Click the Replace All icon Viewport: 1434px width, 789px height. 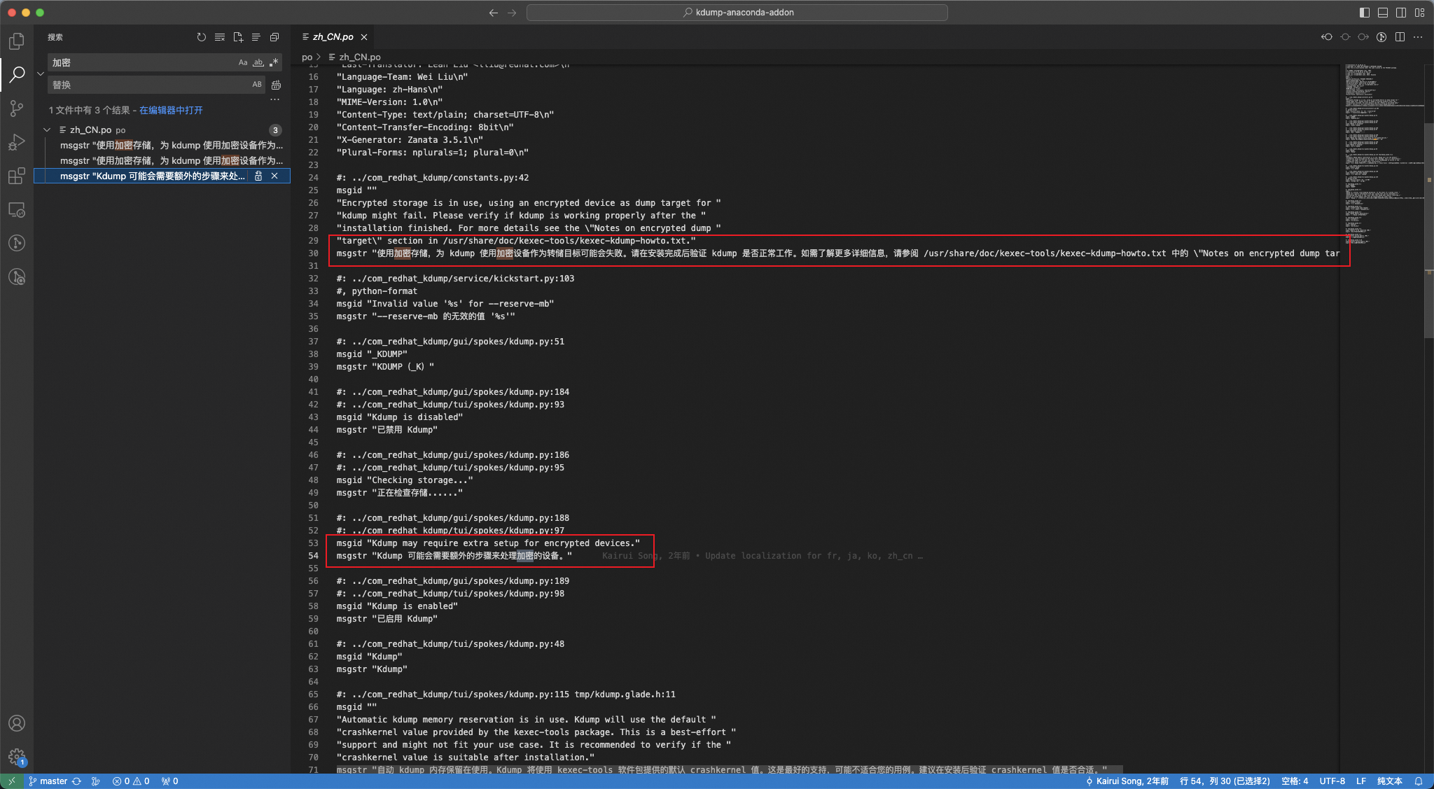(x=276, y=85)
